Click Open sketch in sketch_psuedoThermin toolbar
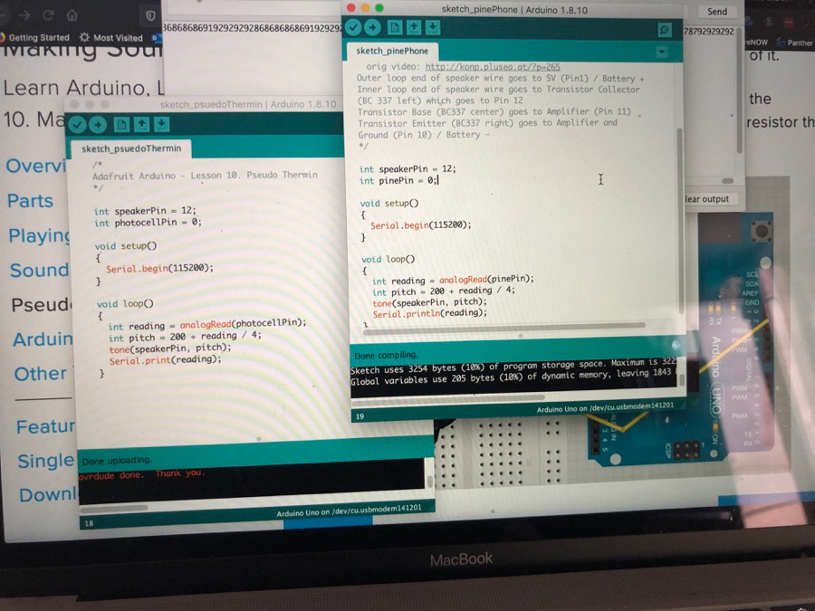The height and width of the screenshot is (611, 815). [x=141, y=124]
